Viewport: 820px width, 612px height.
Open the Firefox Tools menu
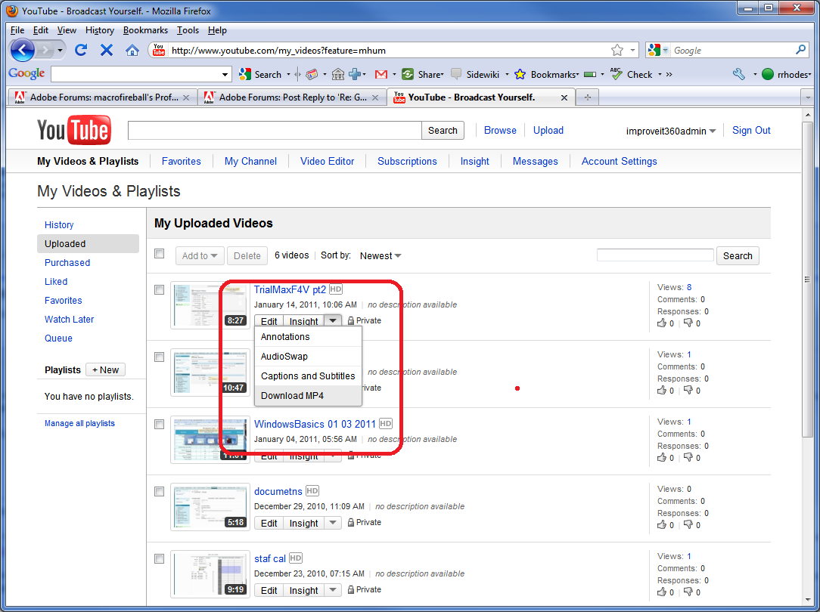click(188, 30)
